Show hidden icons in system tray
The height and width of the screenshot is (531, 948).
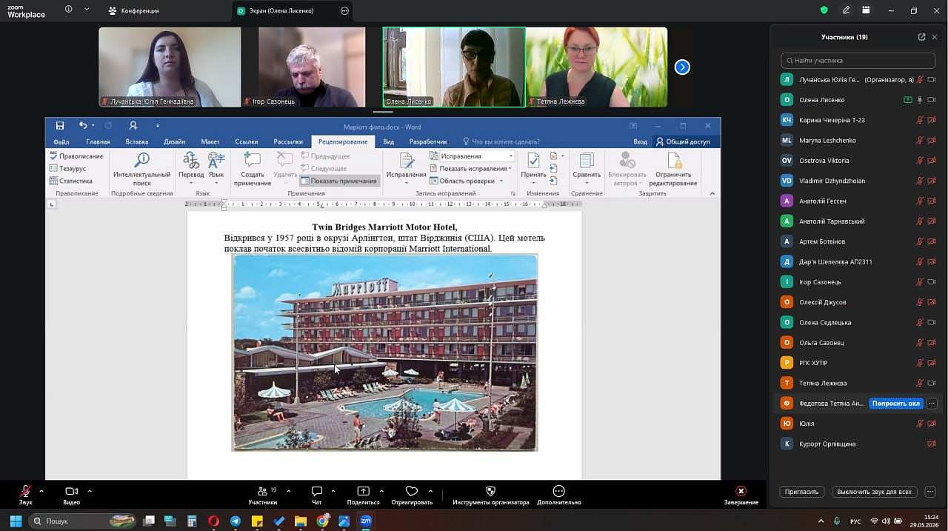tap(821, 521)
